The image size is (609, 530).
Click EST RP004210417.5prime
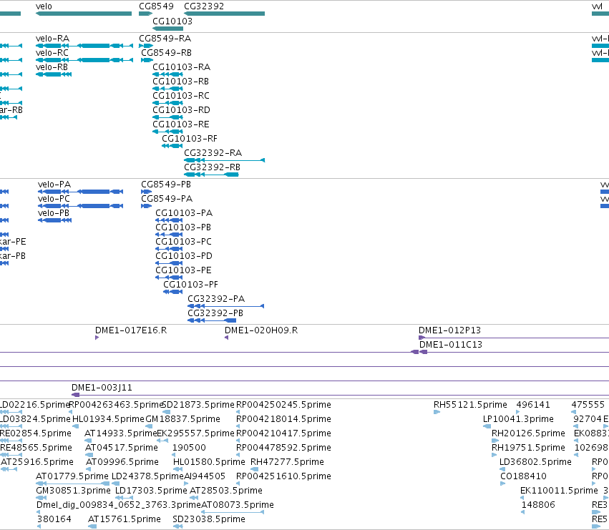point(238,441)
